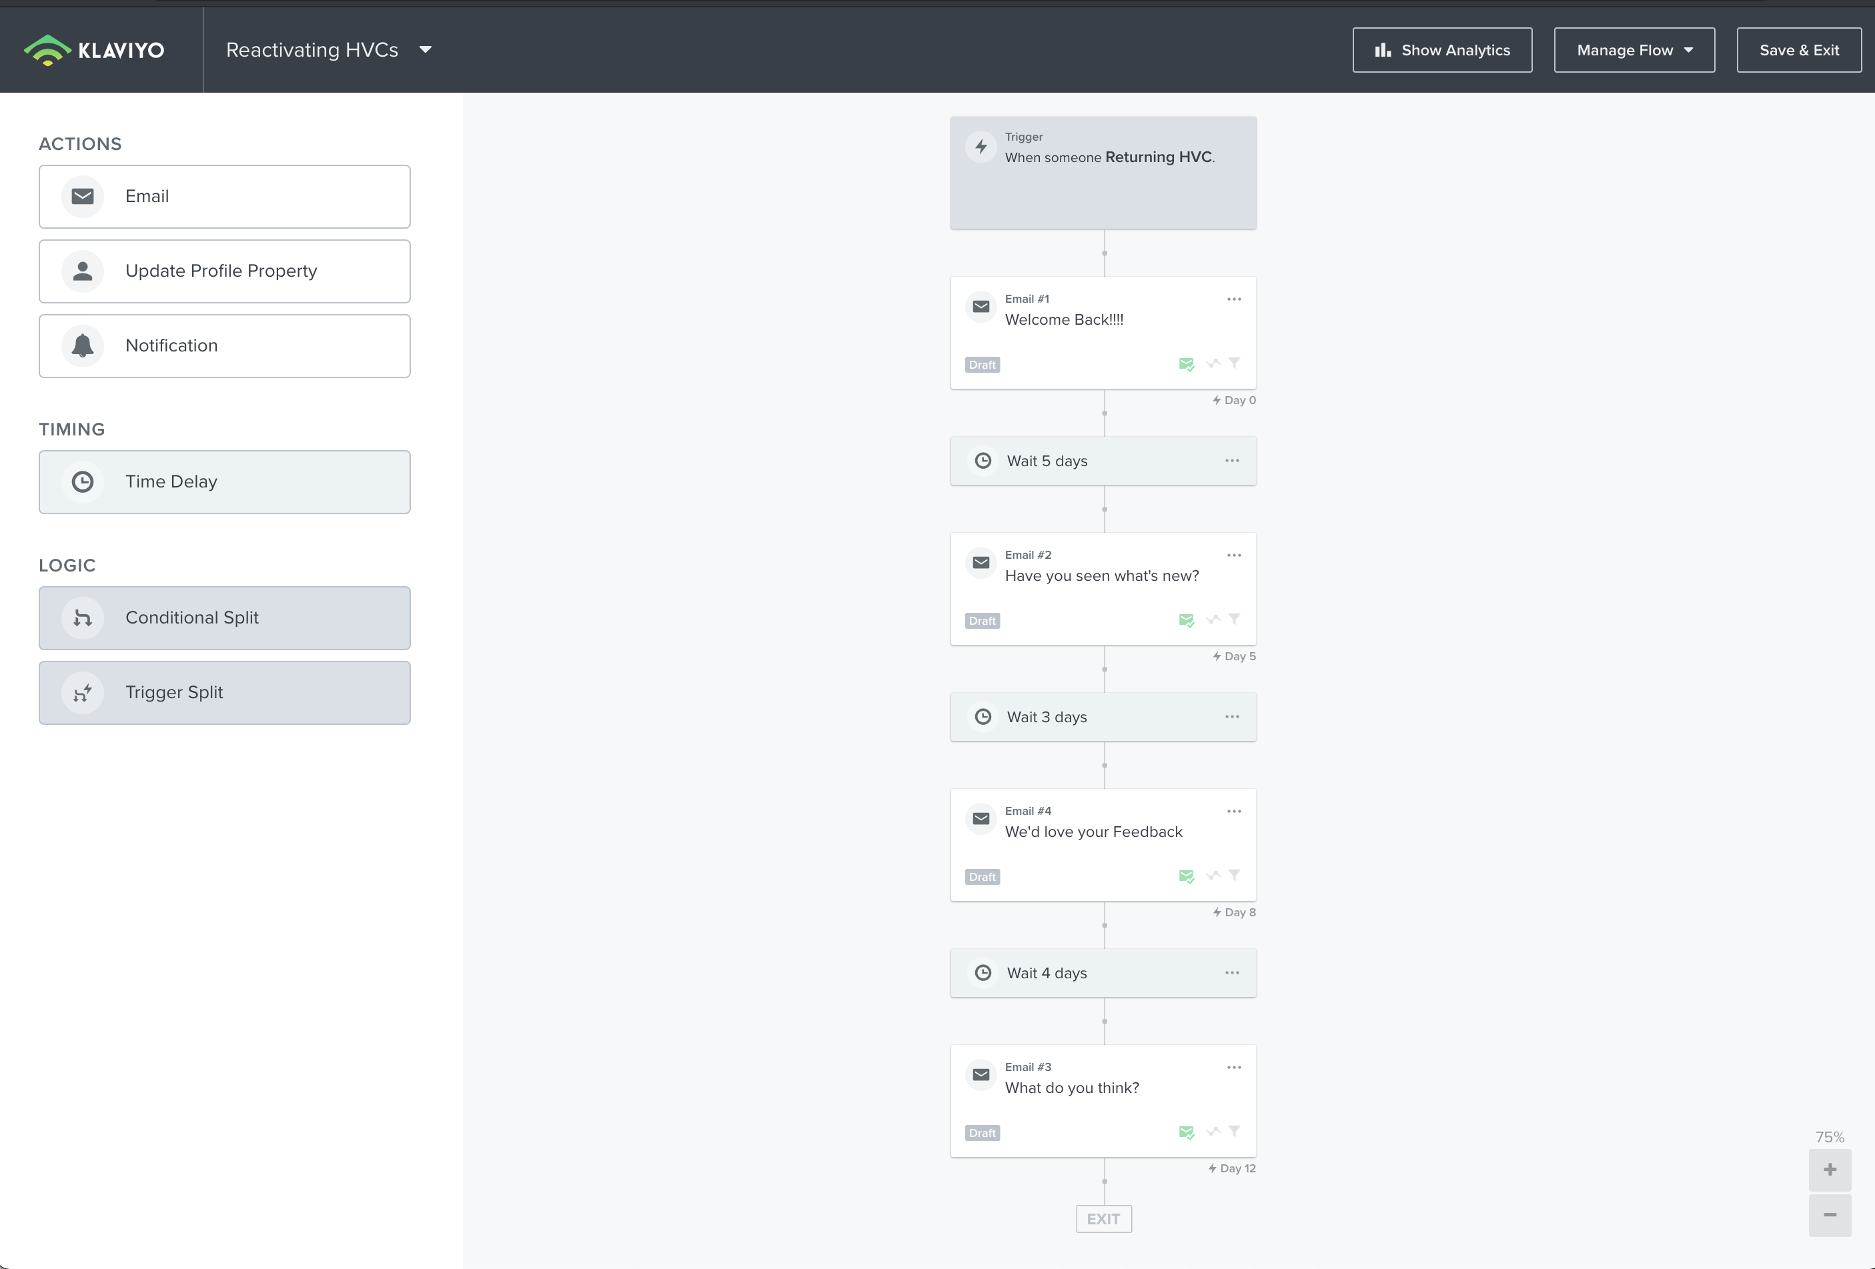
Task: Open the Manage Flow dropdown
Action: tap(1634, 50)
